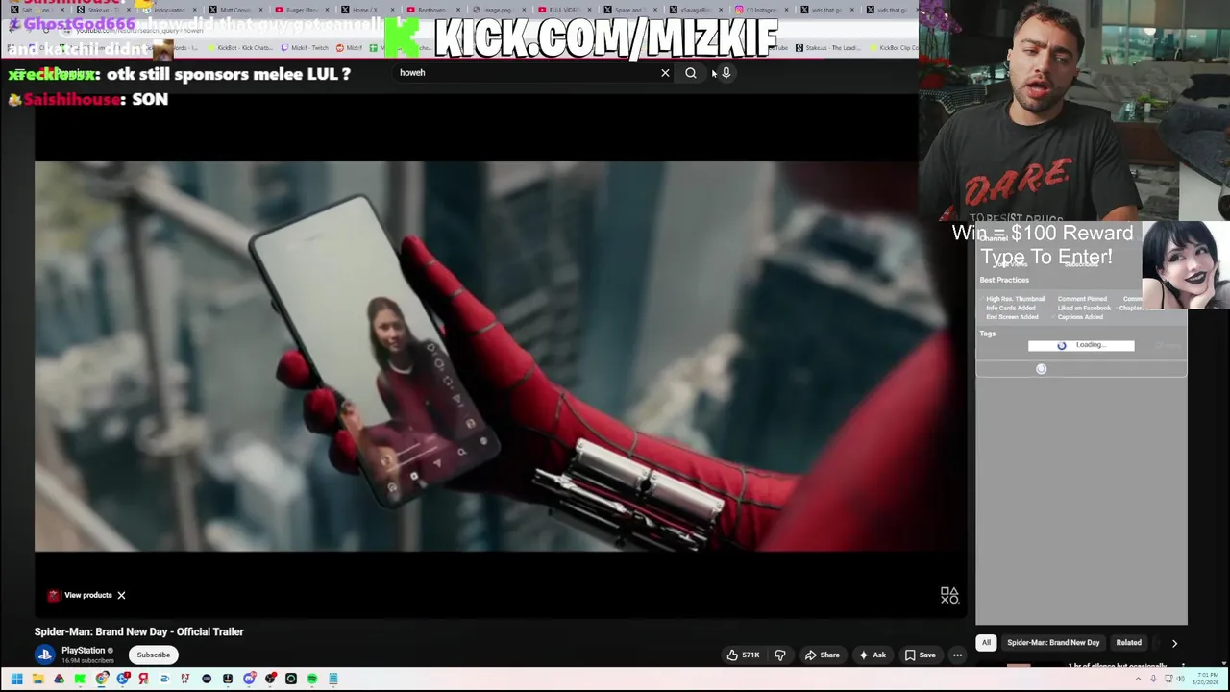Image resolution: width=1230 pixels, height=692 pixels.
Task: Open File Explorer from the taskbar
Action: (x=38, y=680)
